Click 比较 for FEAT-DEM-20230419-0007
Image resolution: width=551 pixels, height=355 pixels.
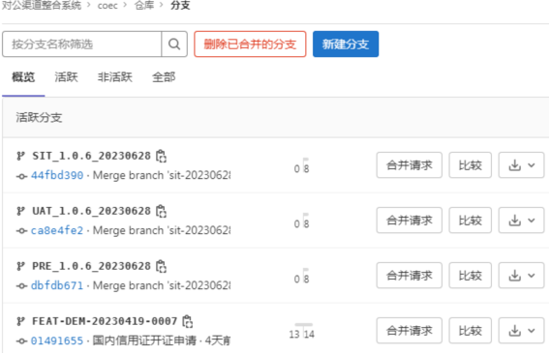[471, 331]
